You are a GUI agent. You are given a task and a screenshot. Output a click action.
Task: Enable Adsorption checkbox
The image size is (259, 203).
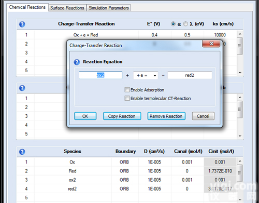127,90
